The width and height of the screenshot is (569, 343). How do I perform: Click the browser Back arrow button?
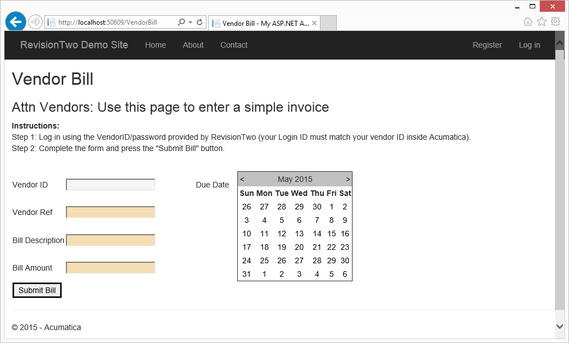(x=16, y=22)
